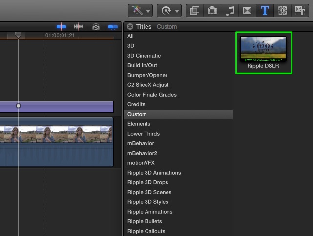Image resolution: width=313 pixels, height=236 pixels.
Task: Click the Titles browser T icon
Action: pos(264,10)
